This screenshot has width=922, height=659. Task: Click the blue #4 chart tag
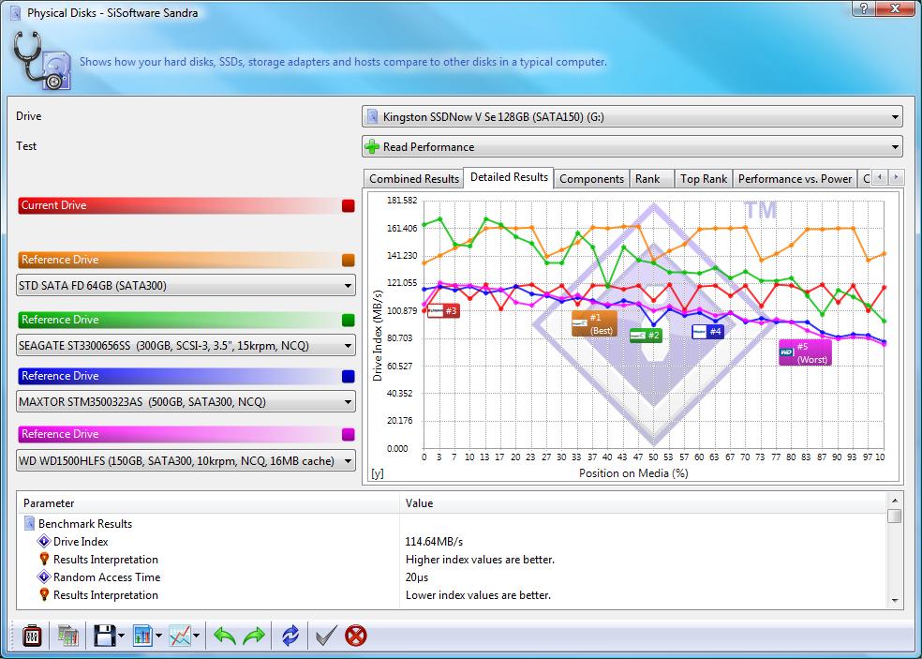point(708,332)
